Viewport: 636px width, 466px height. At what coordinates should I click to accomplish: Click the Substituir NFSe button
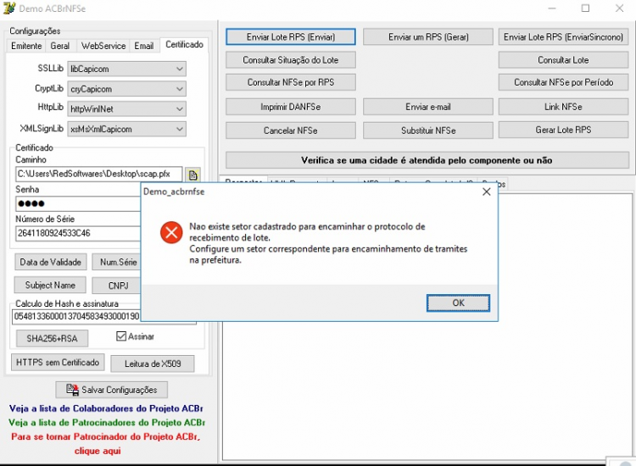click(x=428, y=130)
